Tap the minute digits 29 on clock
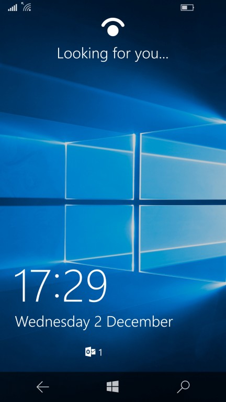Viewport: 226px width, 402px height. pyautogui.click(x=85, y=286)
